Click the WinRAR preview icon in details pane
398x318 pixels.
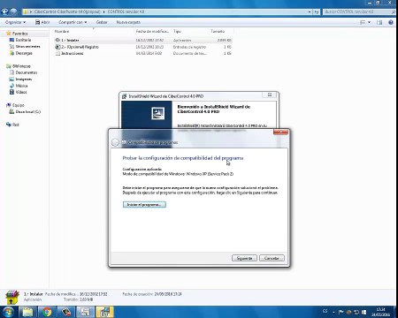coord(11,297)
